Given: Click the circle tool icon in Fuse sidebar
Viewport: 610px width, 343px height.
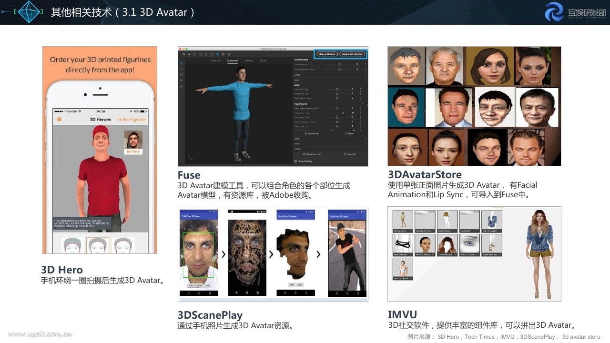Looking at the screenshot, I should coord(182,74).
